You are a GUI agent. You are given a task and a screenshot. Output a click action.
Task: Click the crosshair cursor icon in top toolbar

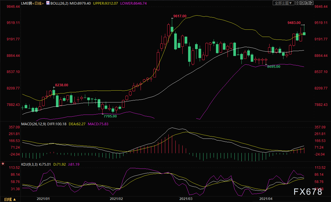[x=297, y=3]
